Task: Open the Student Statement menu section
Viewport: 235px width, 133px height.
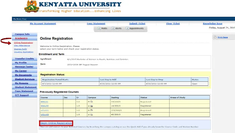Action: click(x=26, y=87)
